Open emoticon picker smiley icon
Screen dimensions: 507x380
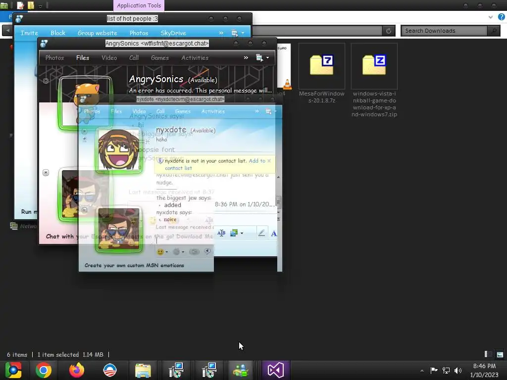click(x=160, y=252)
